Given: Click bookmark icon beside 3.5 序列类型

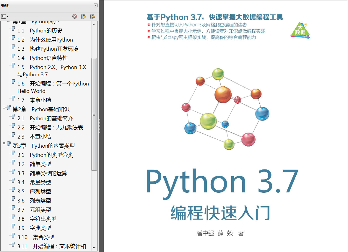Looking at the screenshot, I should click(14, 190).
